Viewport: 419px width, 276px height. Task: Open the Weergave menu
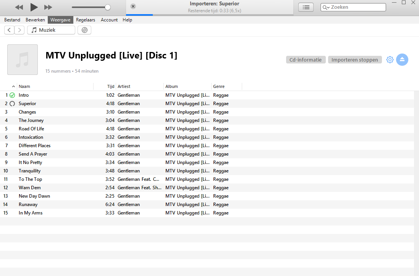(x=60, y=20)
